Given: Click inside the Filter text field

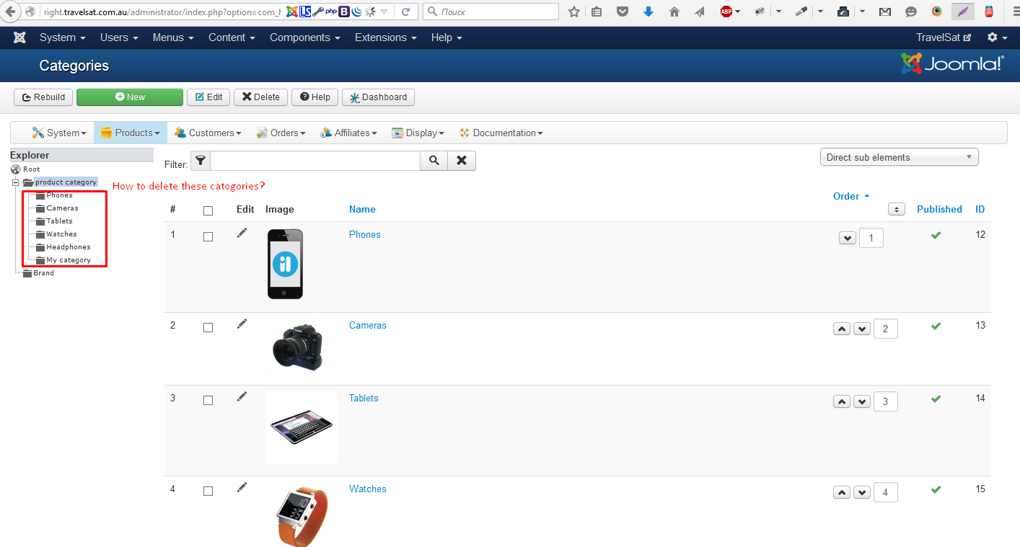Looking at the screenshot, I should click(x=315, y=161).
